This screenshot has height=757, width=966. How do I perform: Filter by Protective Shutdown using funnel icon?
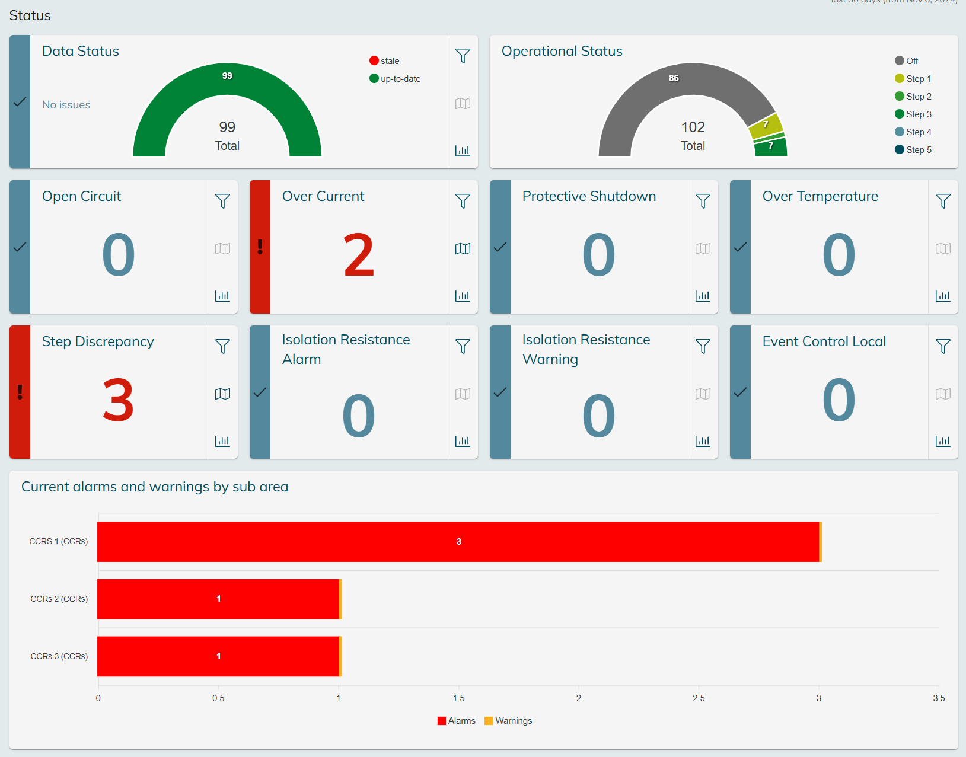[x=703, y=201]
